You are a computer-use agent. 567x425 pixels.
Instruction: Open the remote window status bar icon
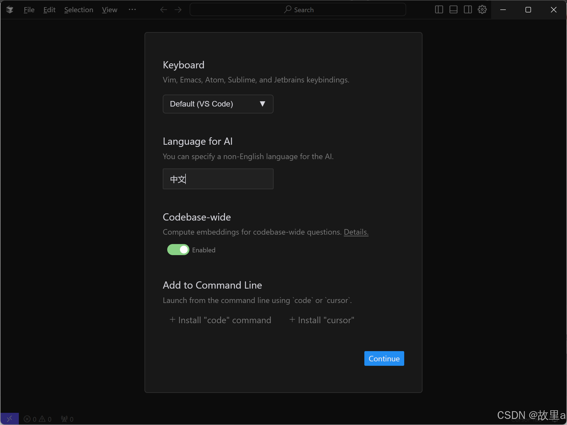tap(9, 419)
